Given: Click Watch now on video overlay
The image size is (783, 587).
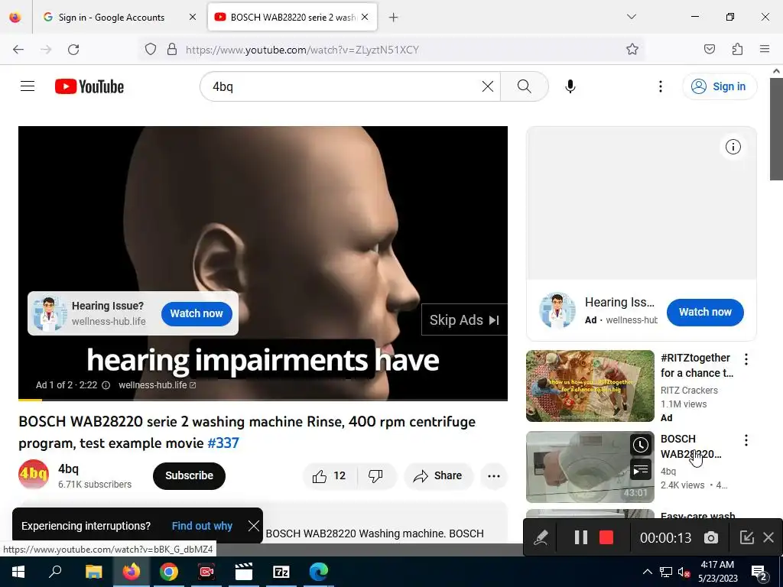Looking at the screenshot, I should 197,313.
